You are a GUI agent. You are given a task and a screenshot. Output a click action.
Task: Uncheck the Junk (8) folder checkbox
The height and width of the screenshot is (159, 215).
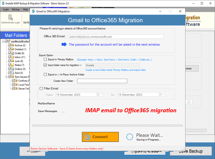click(x=10, y=61)
